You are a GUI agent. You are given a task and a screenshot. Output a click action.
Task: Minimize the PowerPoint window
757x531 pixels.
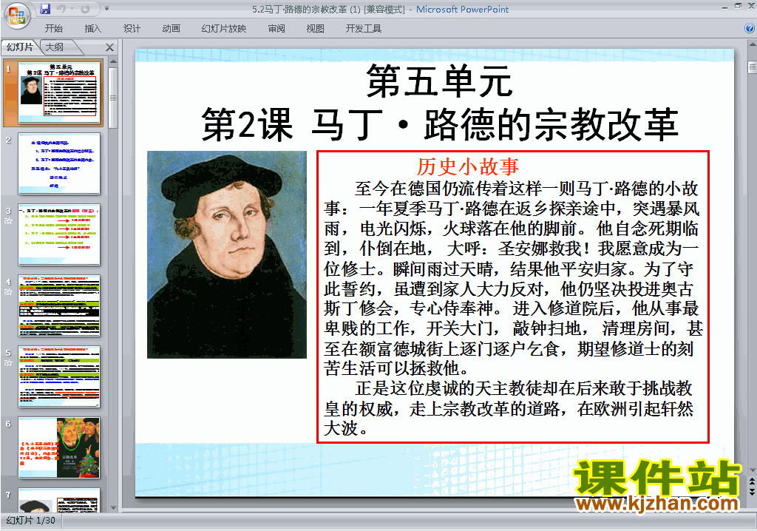724,7
